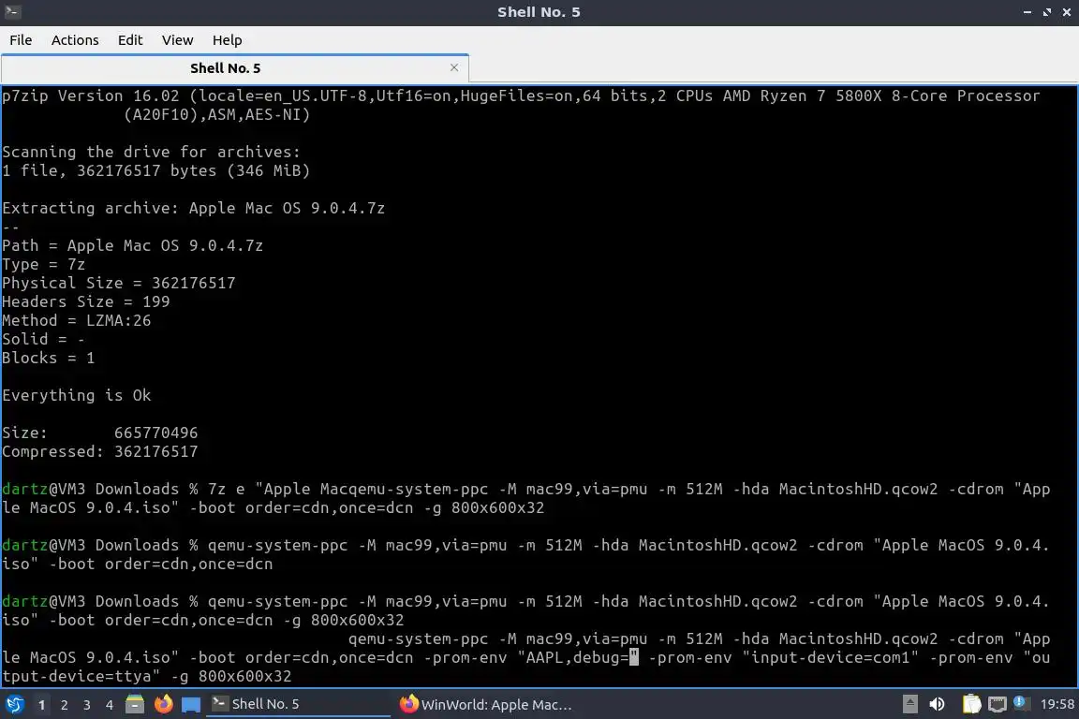Click the 'Blocks = 1' line

(x=48, y=358)
